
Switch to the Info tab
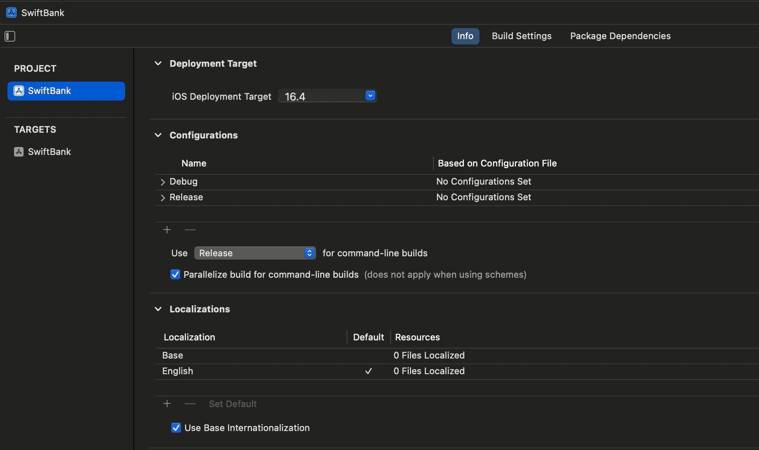[x=465, y=36]
